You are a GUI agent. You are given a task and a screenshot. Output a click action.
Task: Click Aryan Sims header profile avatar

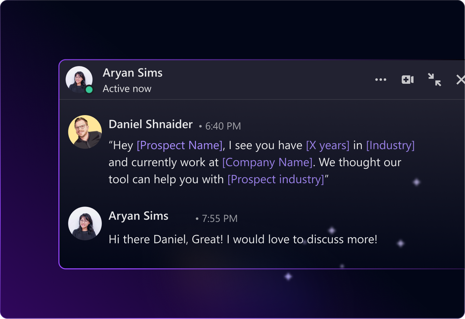[x=79, y=79]
